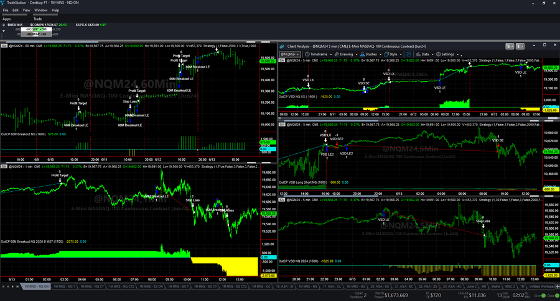This screenshot has width=560, height=301.
Task: Switch to the 1M MNS - NQ CT2 tab
Action: tap(121, 286)
